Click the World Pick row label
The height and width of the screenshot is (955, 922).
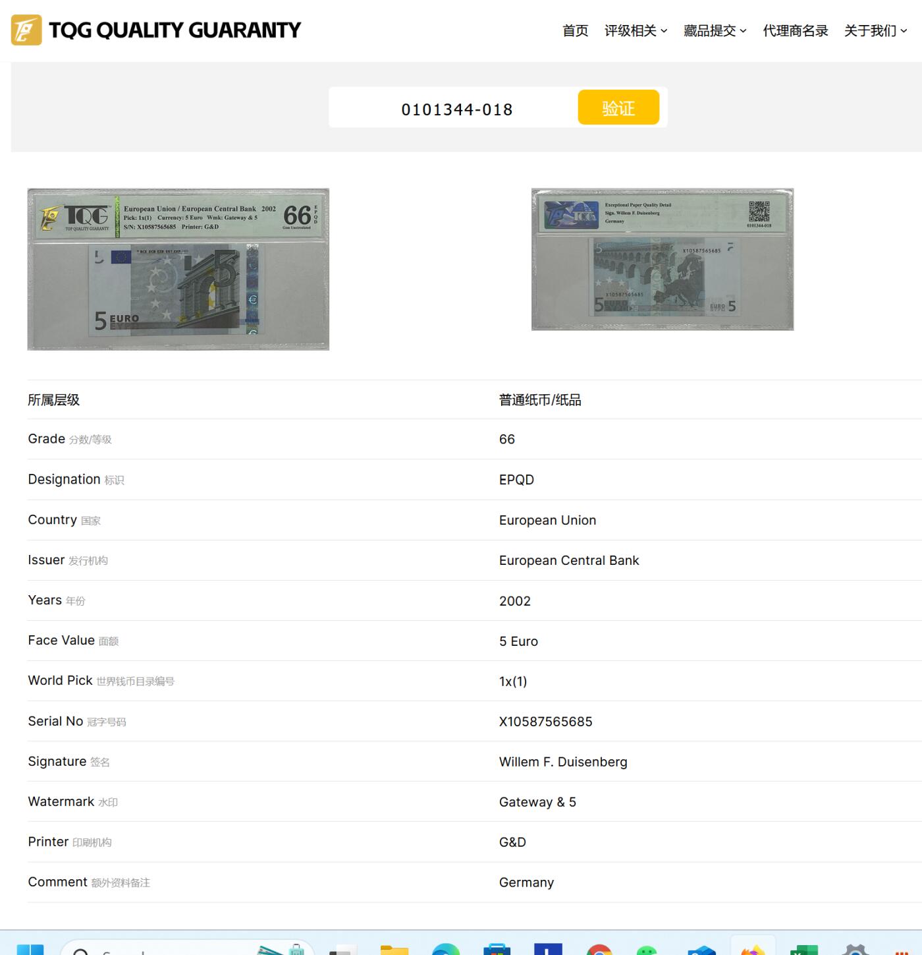pyautogui.click(x=101, y=681)
